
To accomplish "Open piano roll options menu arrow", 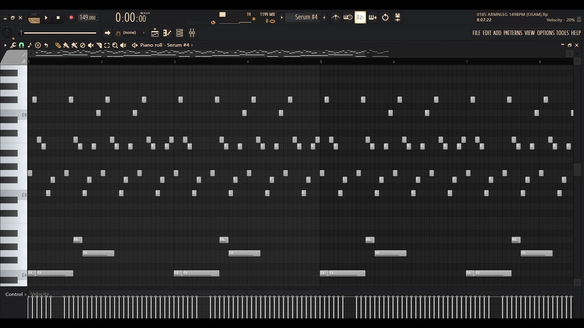I will click(x=5, y=45).
